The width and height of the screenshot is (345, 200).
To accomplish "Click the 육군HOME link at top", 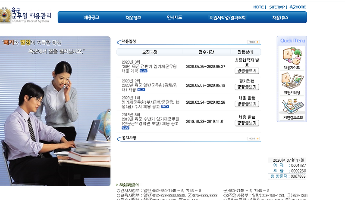I will [x=298, y=7].
